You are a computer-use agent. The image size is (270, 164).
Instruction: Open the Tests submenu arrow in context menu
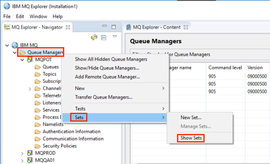[x=163, y=108]
